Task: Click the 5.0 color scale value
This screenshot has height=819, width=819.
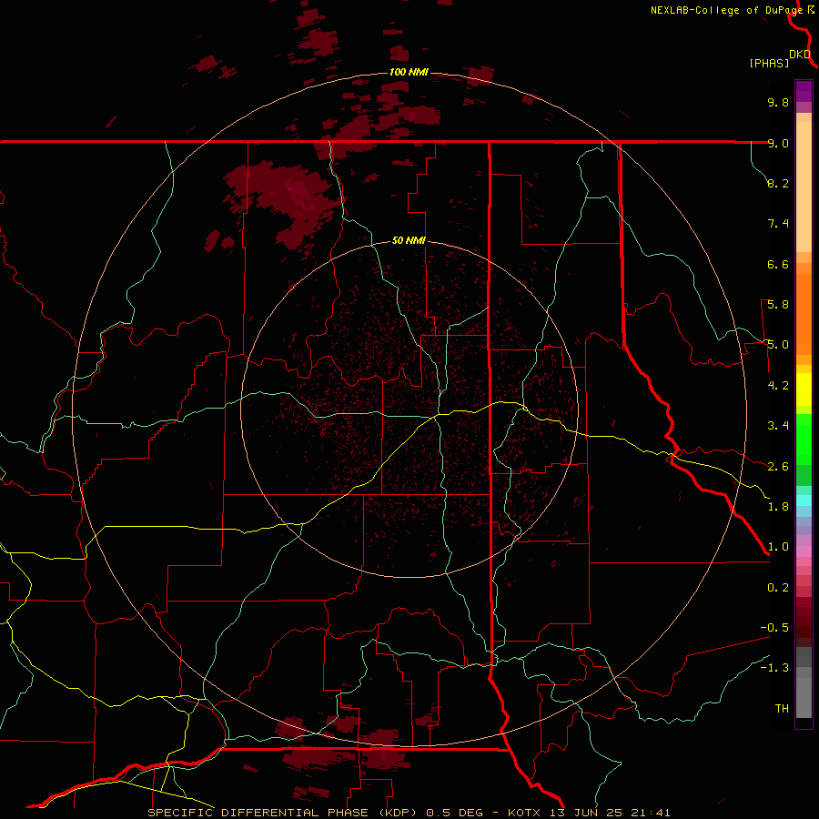Action: [778, 345]
